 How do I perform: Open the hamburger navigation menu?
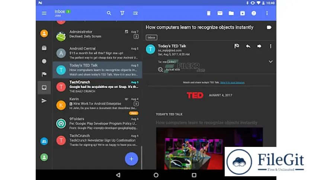pyautogui.click(x=44, y=13)
